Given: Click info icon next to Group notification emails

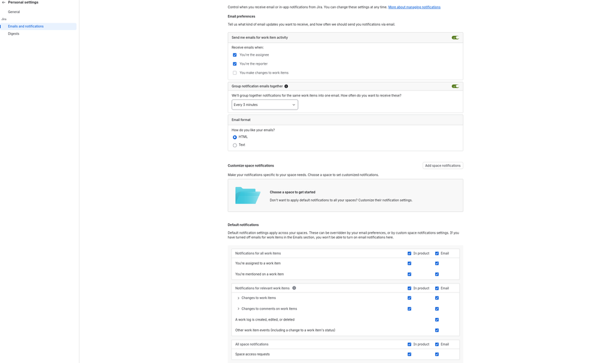Looking at the screenshot, I should 286,86.
